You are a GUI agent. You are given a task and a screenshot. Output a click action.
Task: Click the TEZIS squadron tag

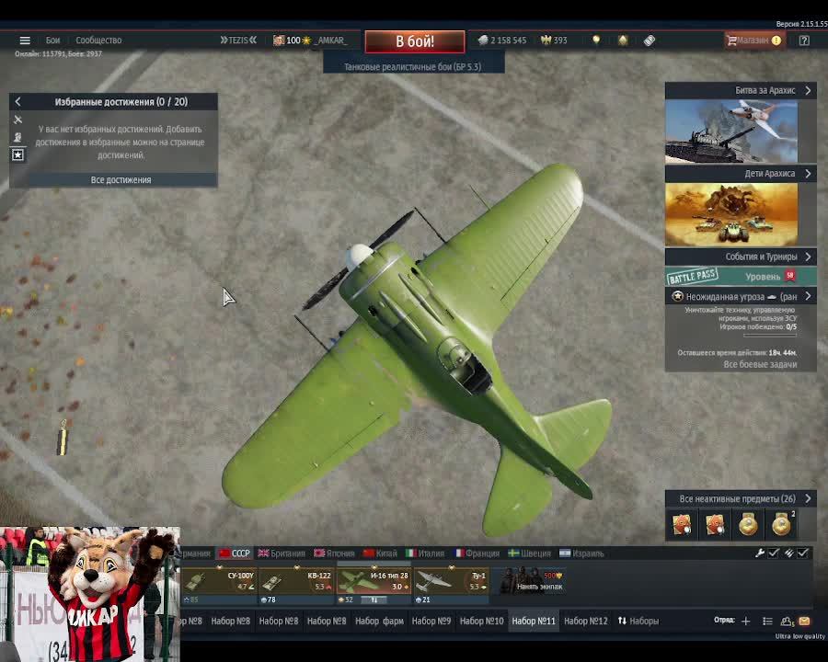[238, 40]
